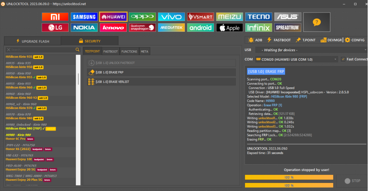
Task: Click the blue [USB 1.0] ERASE FRP log header
Action: [x=266, y=71]
